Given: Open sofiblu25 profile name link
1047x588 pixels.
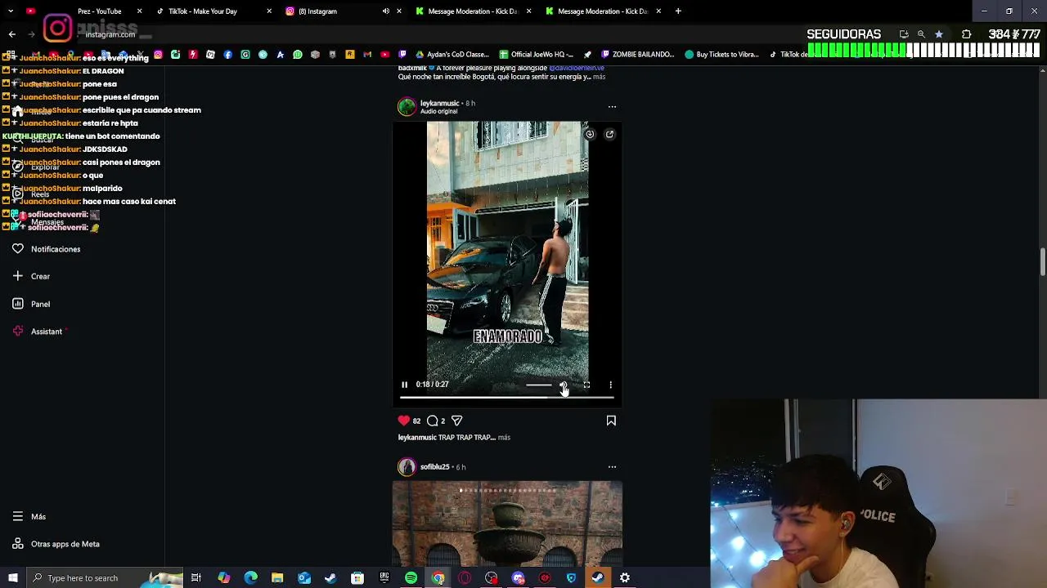Looking at the screenshot, I should (434, 467).
